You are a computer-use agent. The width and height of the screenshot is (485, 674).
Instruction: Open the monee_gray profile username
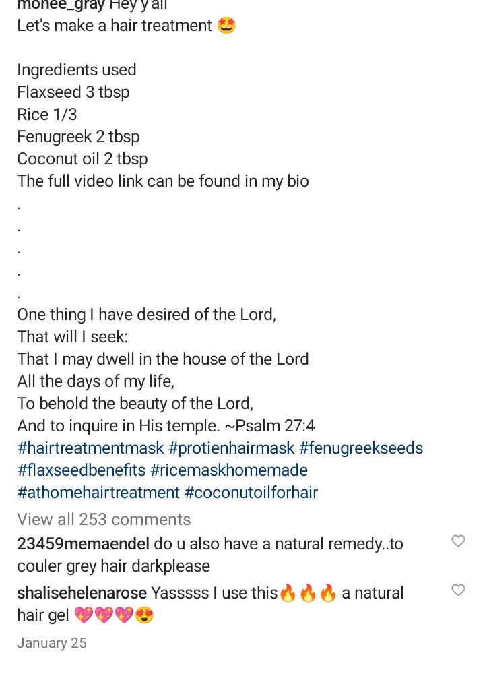point(61,5)
